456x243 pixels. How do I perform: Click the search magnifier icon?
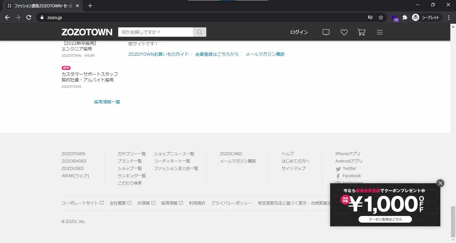pyautogui.click(x=200, y=32)
